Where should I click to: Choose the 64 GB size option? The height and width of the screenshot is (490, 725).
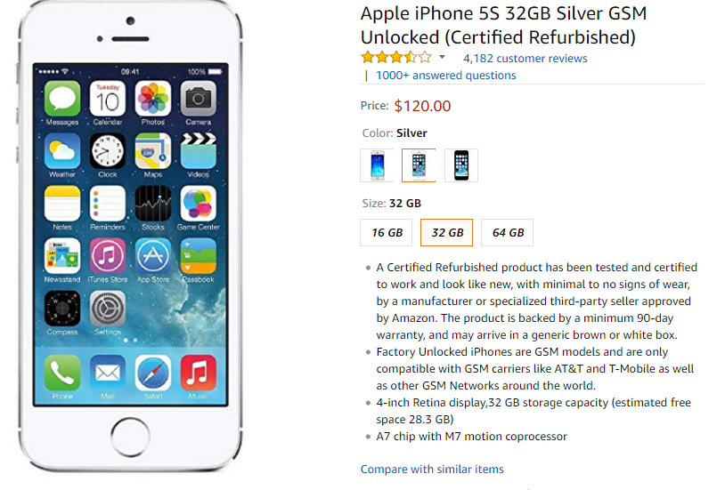[x=507, y=232]
